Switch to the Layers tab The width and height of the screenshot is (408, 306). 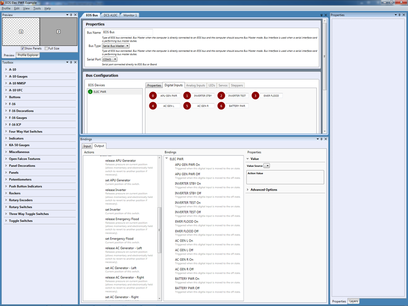354,301
